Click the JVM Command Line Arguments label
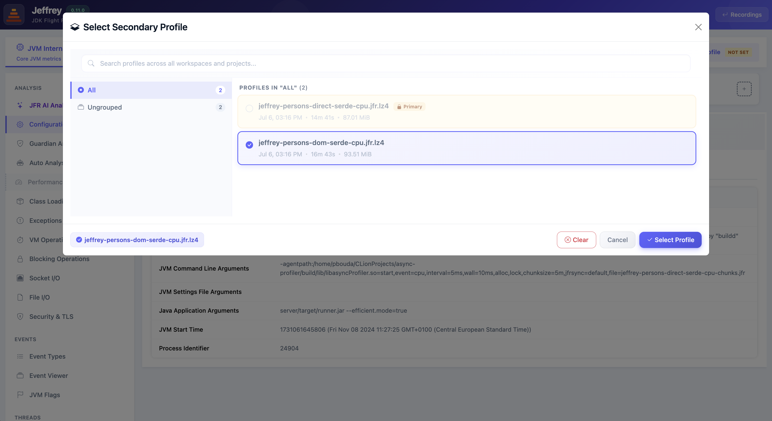 coord(204,268)
